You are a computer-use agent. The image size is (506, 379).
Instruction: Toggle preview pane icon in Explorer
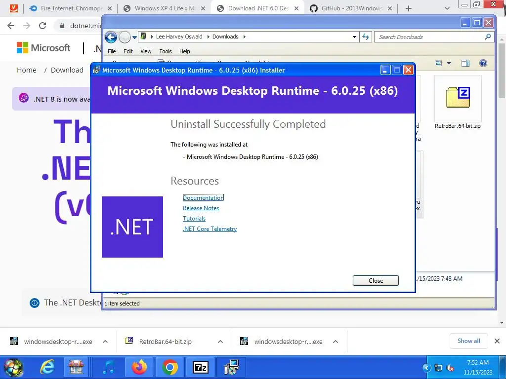[465, 63]
